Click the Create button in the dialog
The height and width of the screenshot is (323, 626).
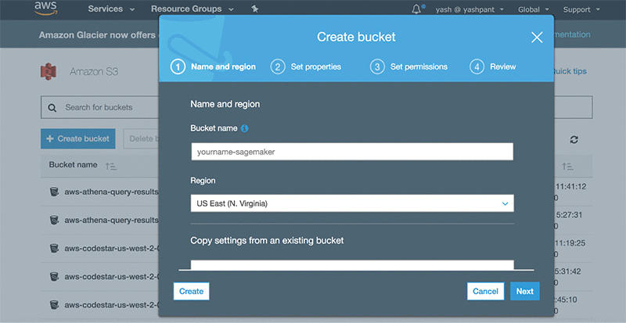tap(191, 291)
